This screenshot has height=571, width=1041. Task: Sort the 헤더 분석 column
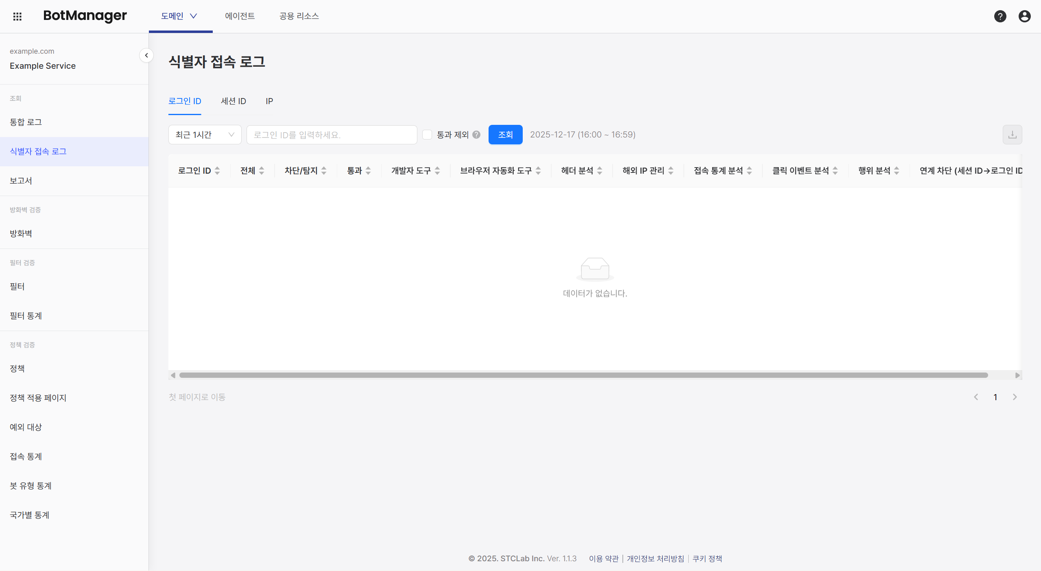pyautogui.click(x=600, y=171)
